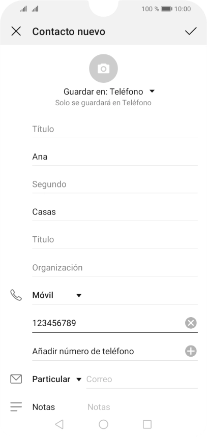
Task: Tap the checkmark to save contact
Action: pyautogui.click(x=191, y=31)
